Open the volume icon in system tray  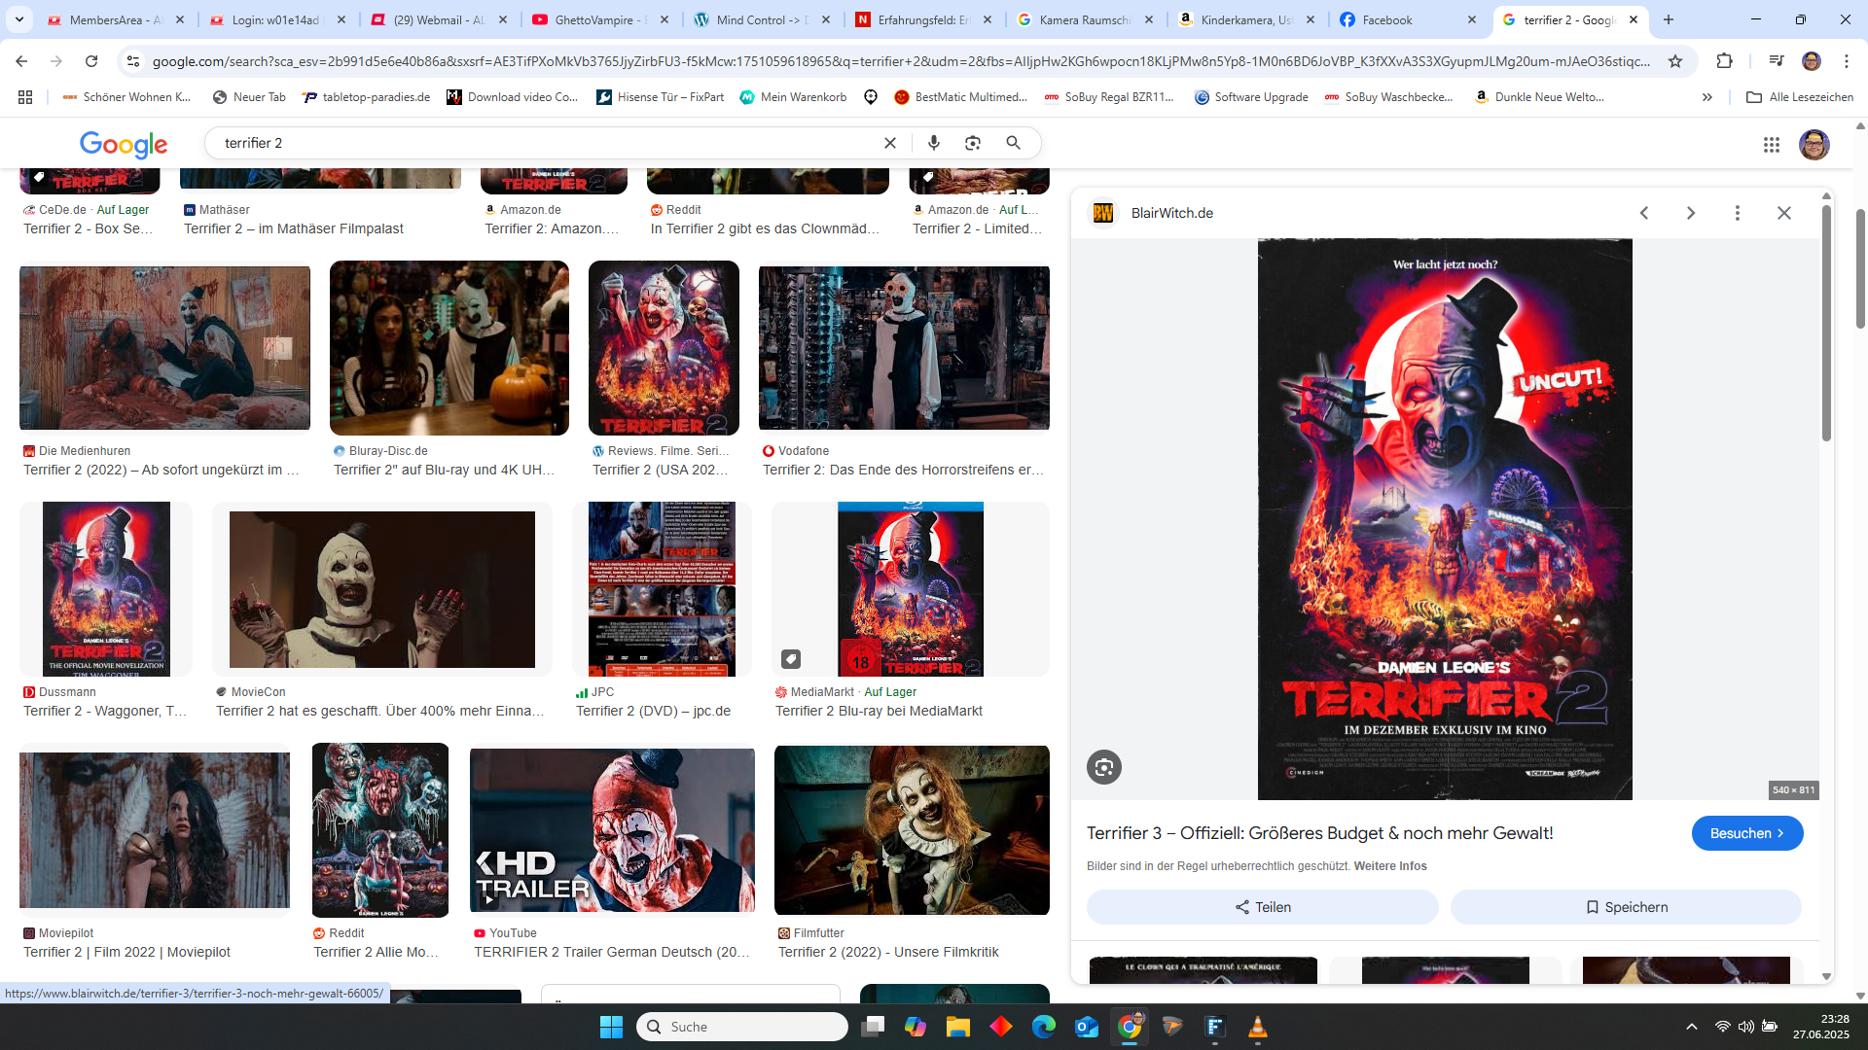[x=1746, y=1027]
